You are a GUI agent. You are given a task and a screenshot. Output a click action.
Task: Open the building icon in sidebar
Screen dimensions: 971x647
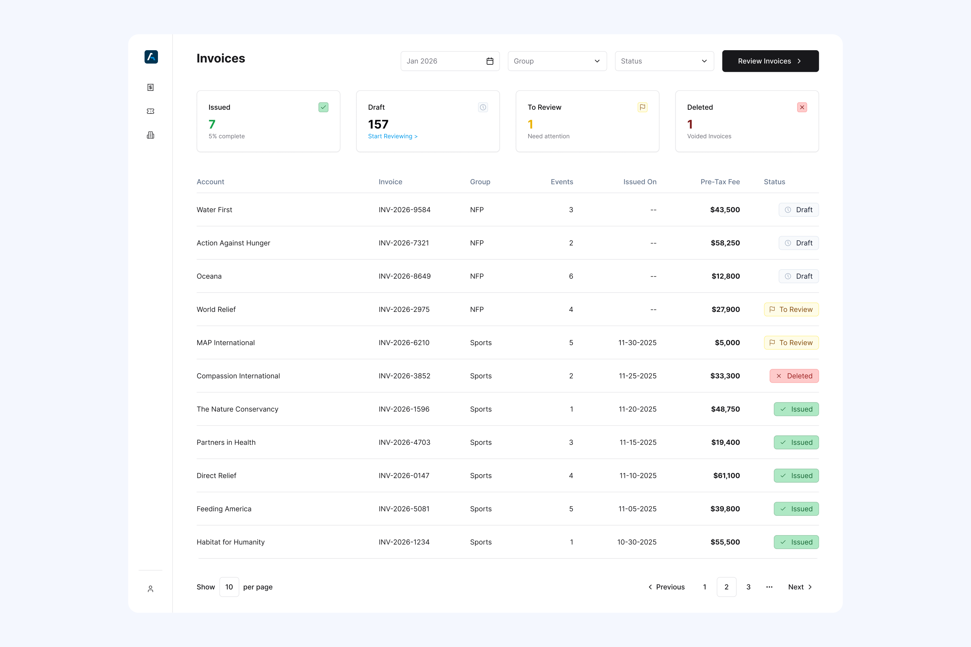[x=150, y=135]
